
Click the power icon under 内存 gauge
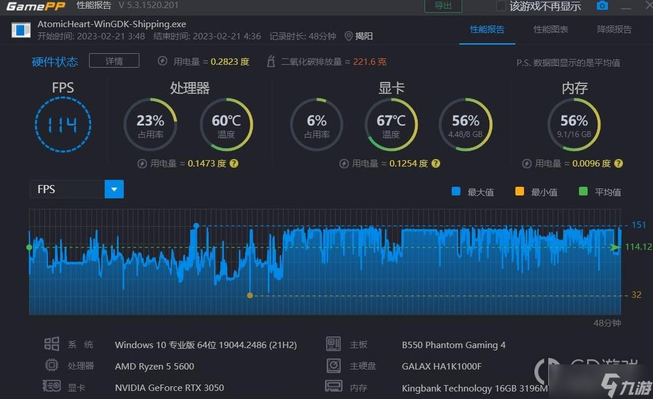tap(526, 164)
